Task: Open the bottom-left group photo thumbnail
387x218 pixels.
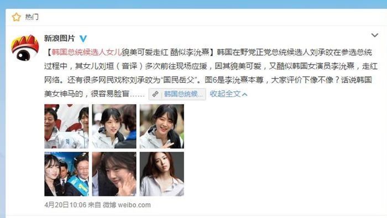Action: pos(66,174)
